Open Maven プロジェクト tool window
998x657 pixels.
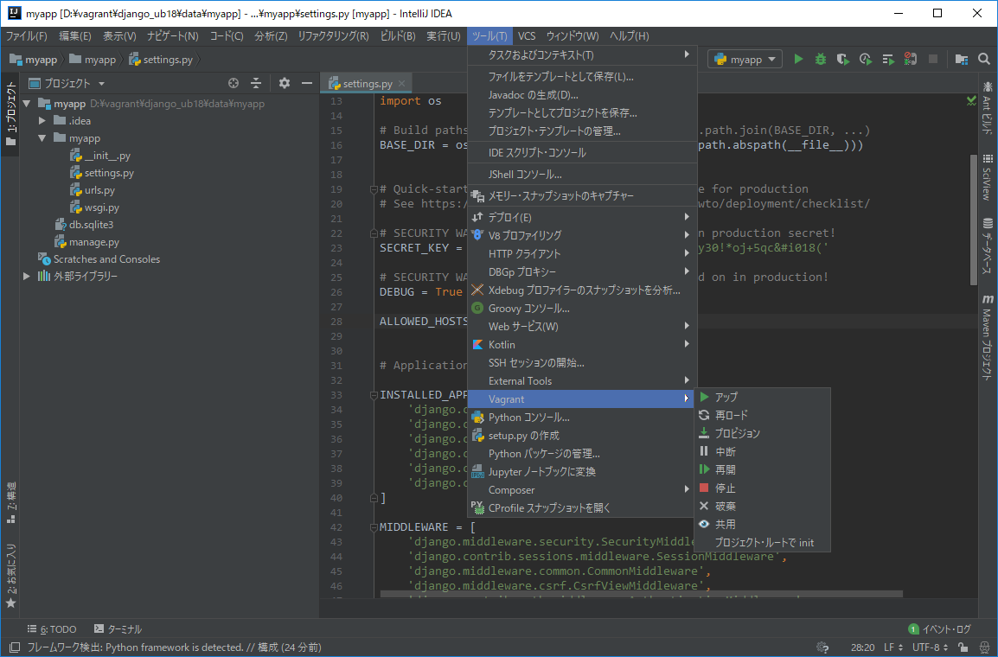click(987, 337)
